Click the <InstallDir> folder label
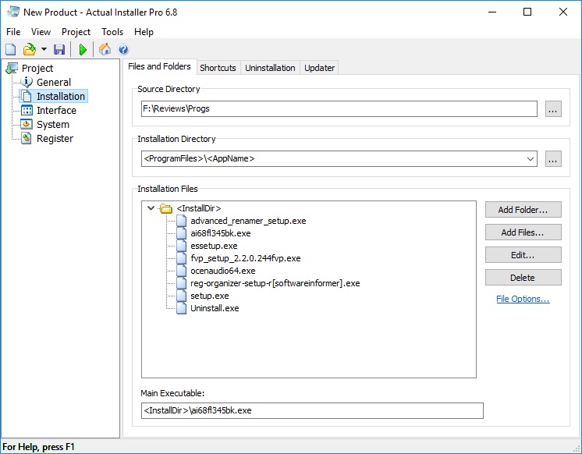Screen dimensions: 582x454 coord(199,208)
